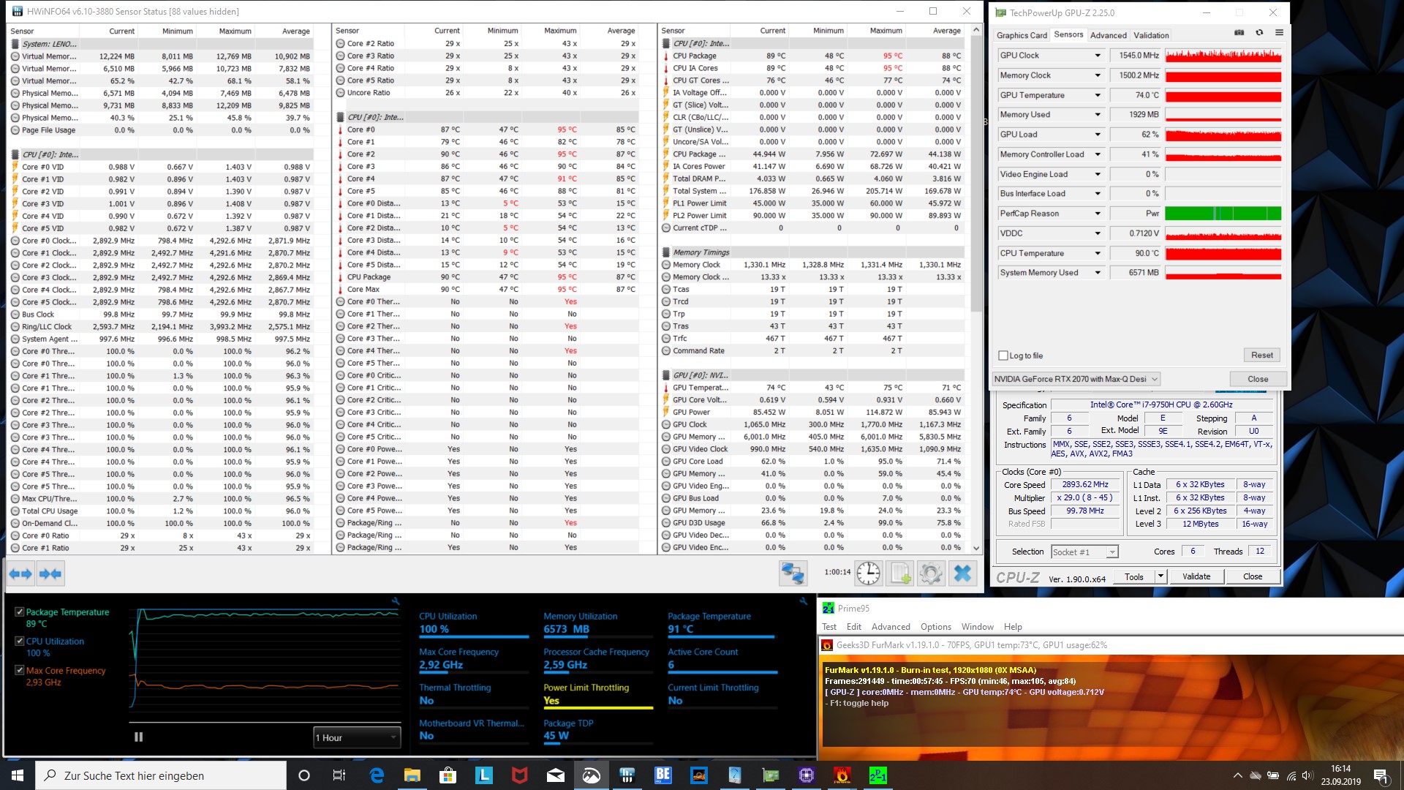Open the GPU Clock sensor dropdown arrow
The height and width of the screenshot is (790, 1404).
tap(1097, 56)
